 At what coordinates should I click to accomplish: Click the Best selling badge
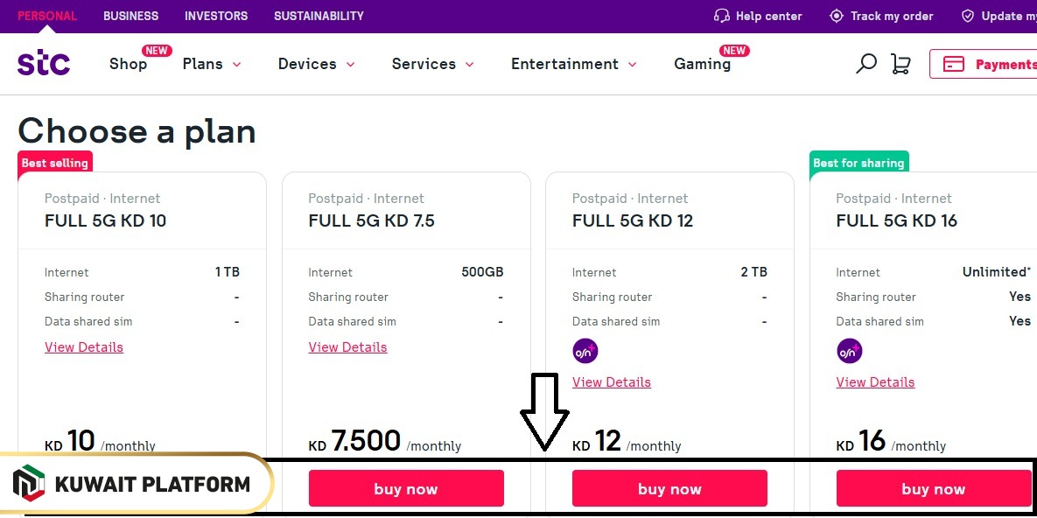coord(54,163)
